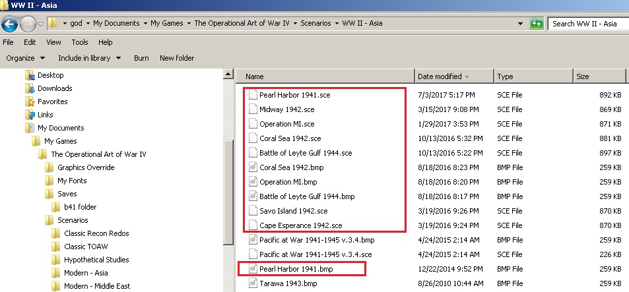Open the File menu
Image resolution: width=629 pixels, height=292 pixels.
8,42
